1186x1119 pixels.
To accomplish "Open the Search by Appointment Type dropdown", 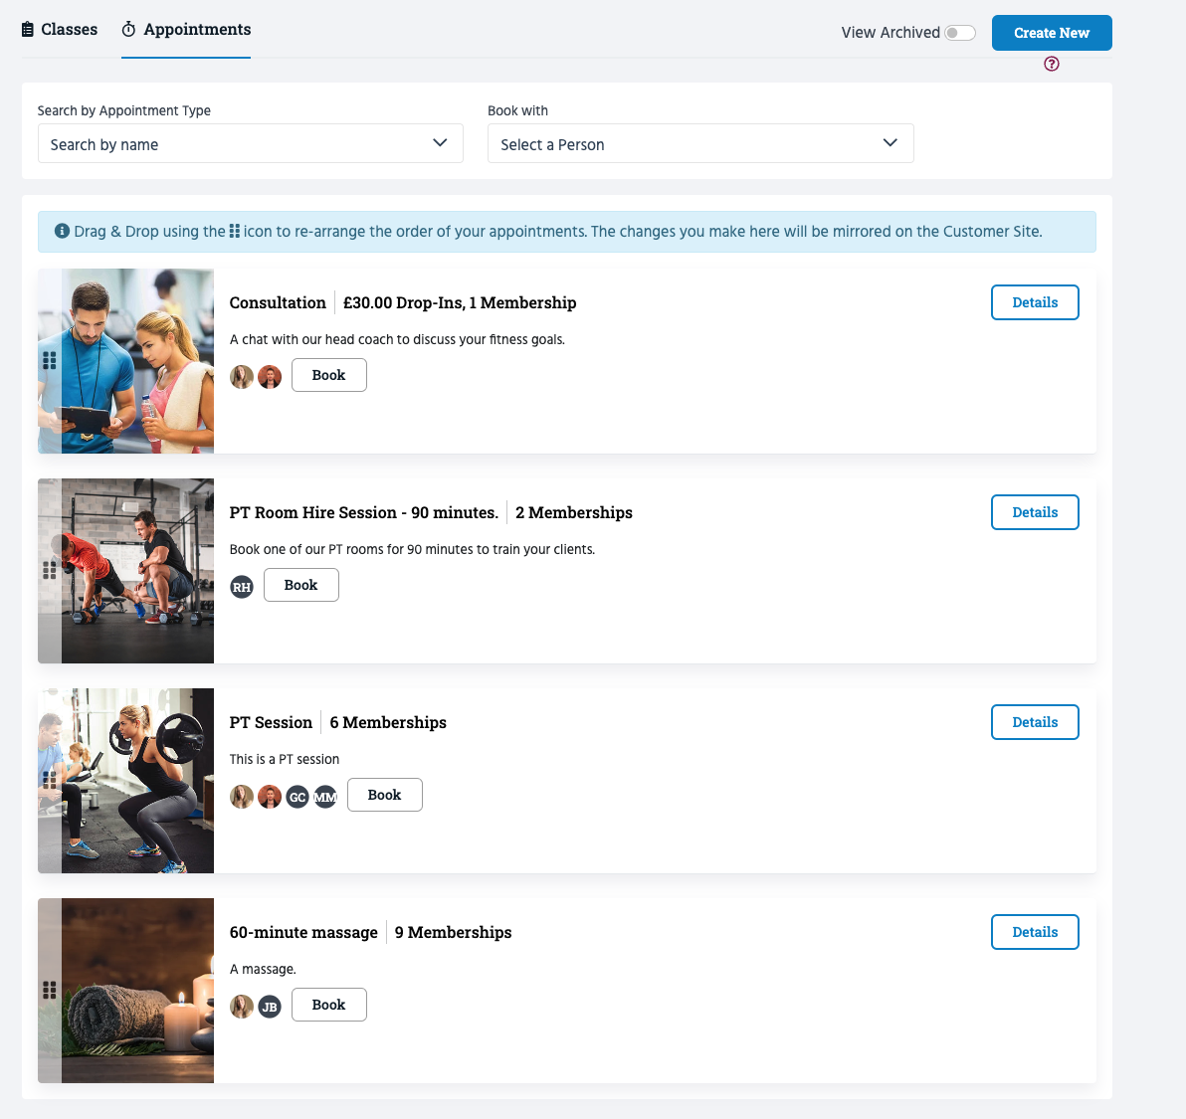I will coord(250,143).
